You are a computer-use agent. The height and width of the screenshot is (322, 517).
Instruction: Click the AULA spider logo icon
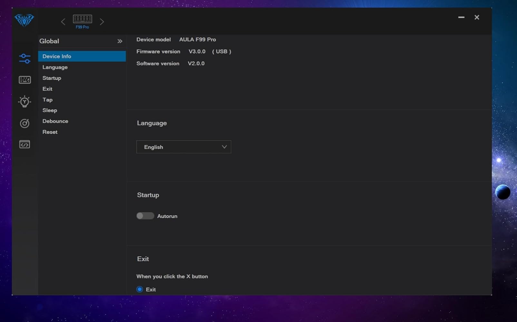pos(24,20)
